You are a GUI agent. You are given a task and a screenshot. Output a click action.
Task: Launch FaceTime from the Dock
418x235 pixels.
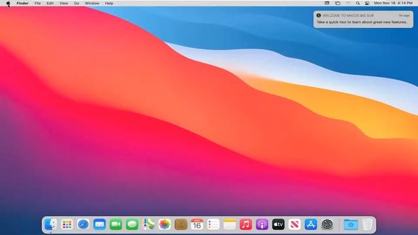116,225
